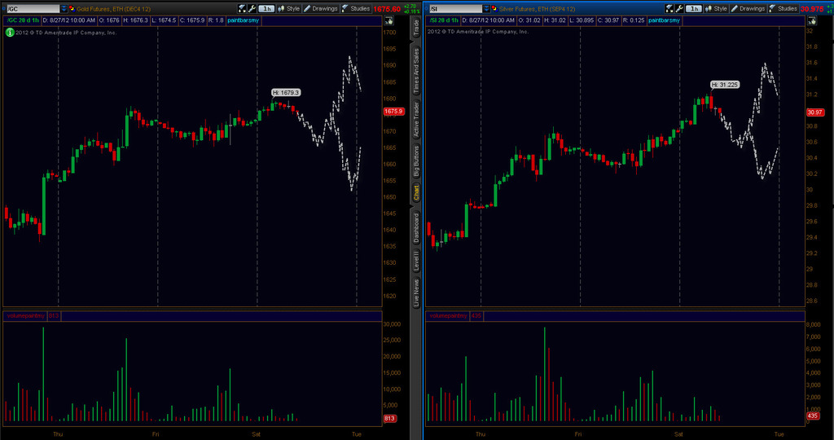Open wrench chart settings on Silver chart
The height and width of the screenshot is (440, 834).
[x=679, y=8]
